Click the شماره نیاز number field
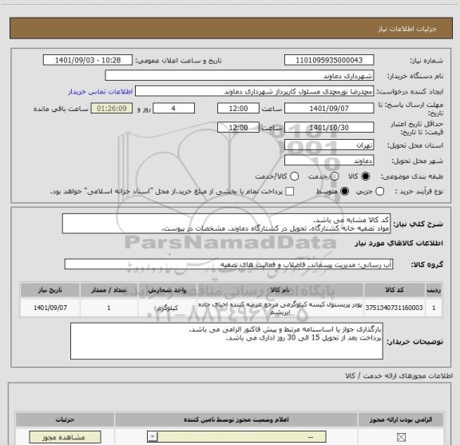This screenshot has width=460, height=445. [329, 60]
